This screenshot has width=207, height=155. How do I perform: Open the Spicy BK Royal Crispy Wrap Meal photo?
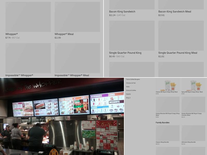[x=193, y=84]
